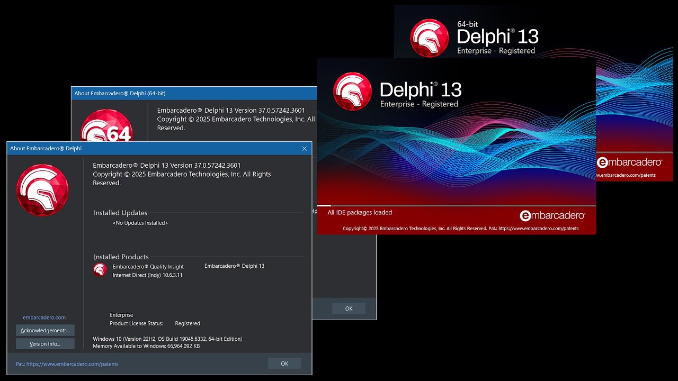This screenshot has height=381, width=678.
Task: Visit the embarcadero.com link
Action: (x=44, y=317)
